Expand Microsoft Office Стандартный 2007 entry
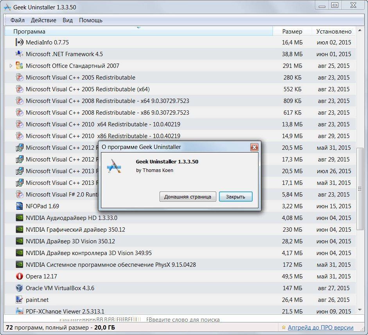The height and width of the screenshot is (335, 368). (11, 66)
